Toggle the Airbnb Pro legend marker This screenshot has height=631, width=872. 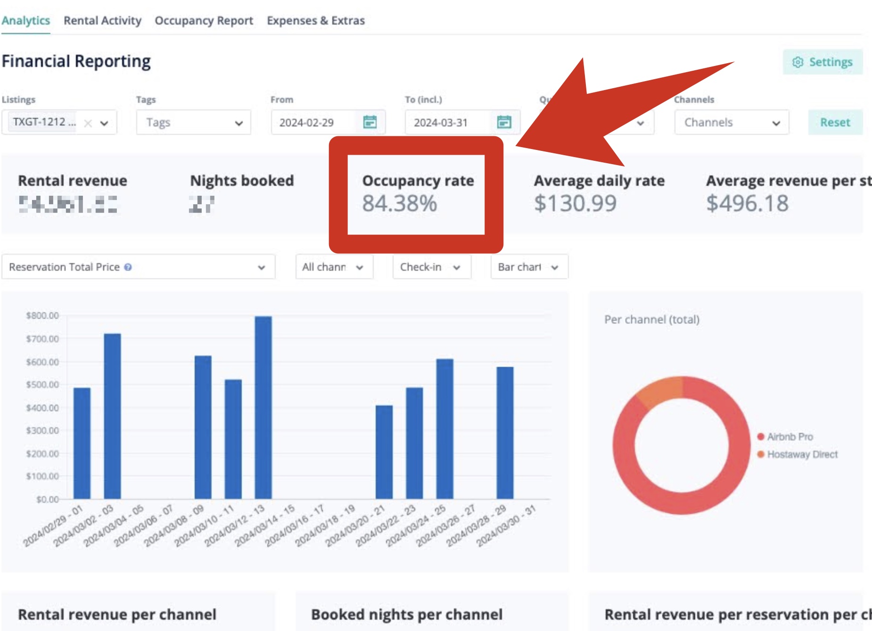(x=760, y=437)
